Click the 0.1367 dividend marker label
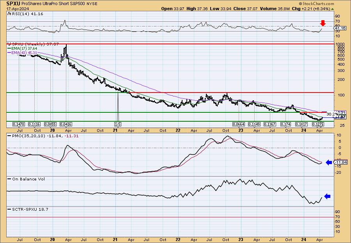The height and width of the screenshot is (243, 351). point(270,124)
